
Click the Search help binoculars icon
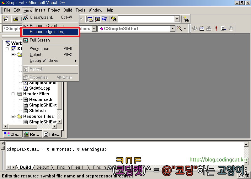pos(186,19)
